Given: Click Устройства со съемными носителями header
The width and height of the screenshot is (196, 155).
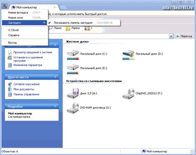Looking at the screenshot, I should pyautogui.click(x=94, y=81).
